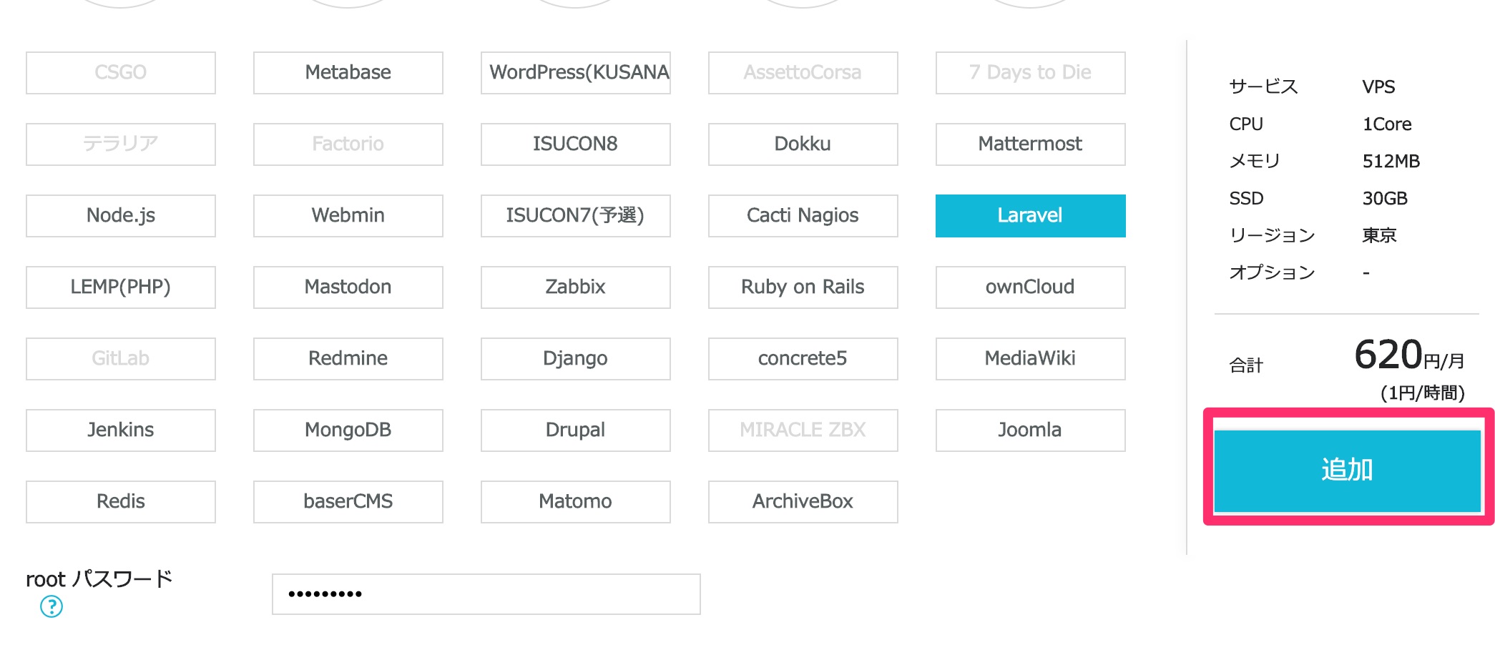Choose the Metabase application template
The image size is (1495, 655).
click(x=348, y=72)
